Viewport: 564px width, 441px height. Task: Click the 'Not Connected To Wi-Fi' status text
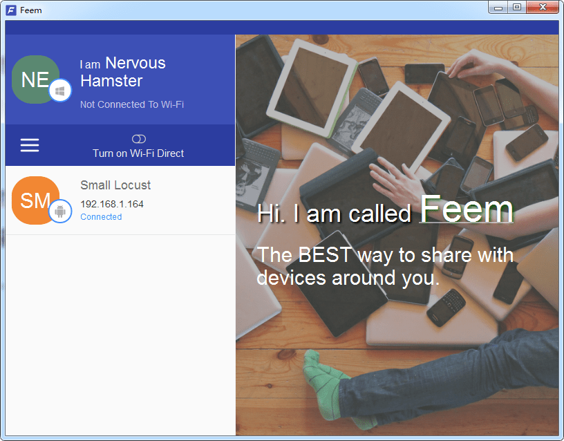pos(131,104)
